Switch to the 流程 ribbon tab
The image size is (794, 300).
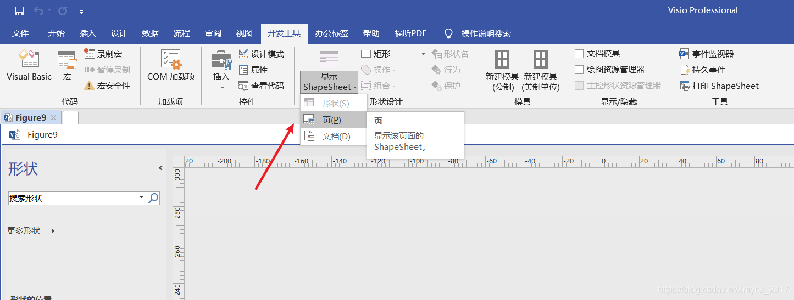pos(181,33)
